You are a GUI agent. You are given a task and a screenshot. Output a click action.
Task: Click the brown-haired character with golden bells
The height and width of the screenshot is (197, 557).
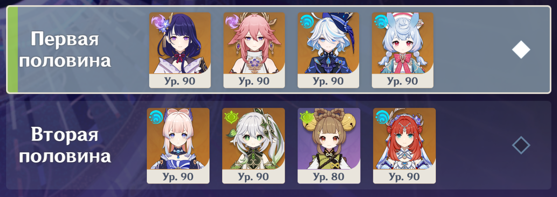click(329, 146)
